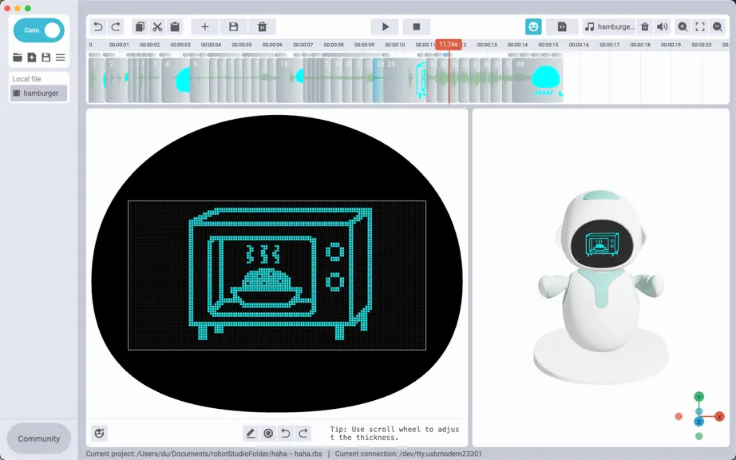The image size is (736, 460).
Task: Click red X axis gizmo handle
Action: 719,417
